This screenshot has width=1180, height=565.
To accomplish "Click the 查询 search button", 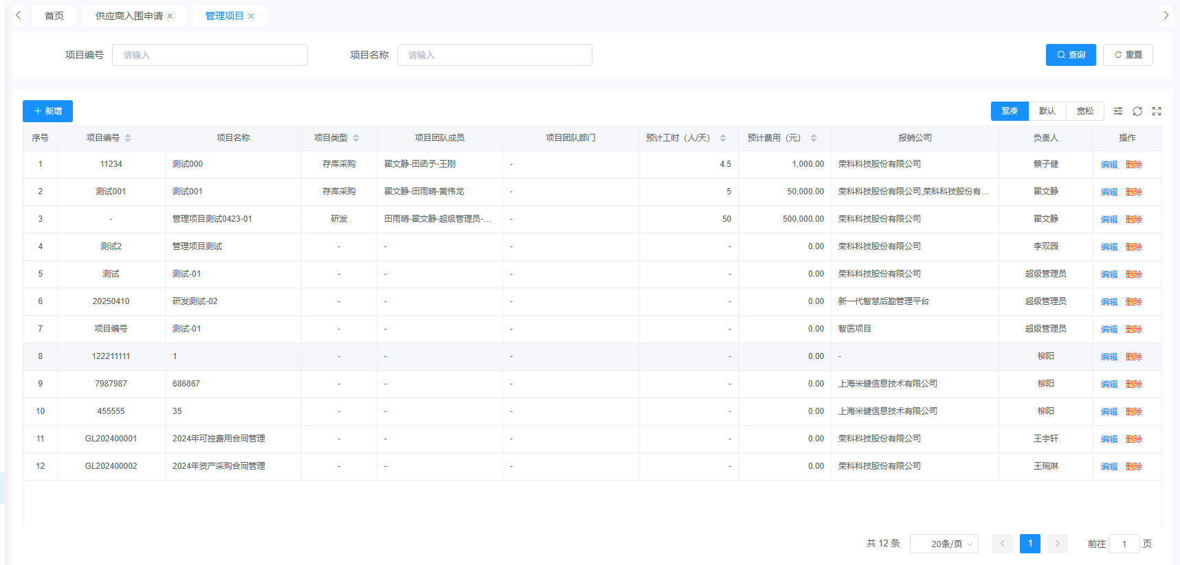I will coord(1070,55).
